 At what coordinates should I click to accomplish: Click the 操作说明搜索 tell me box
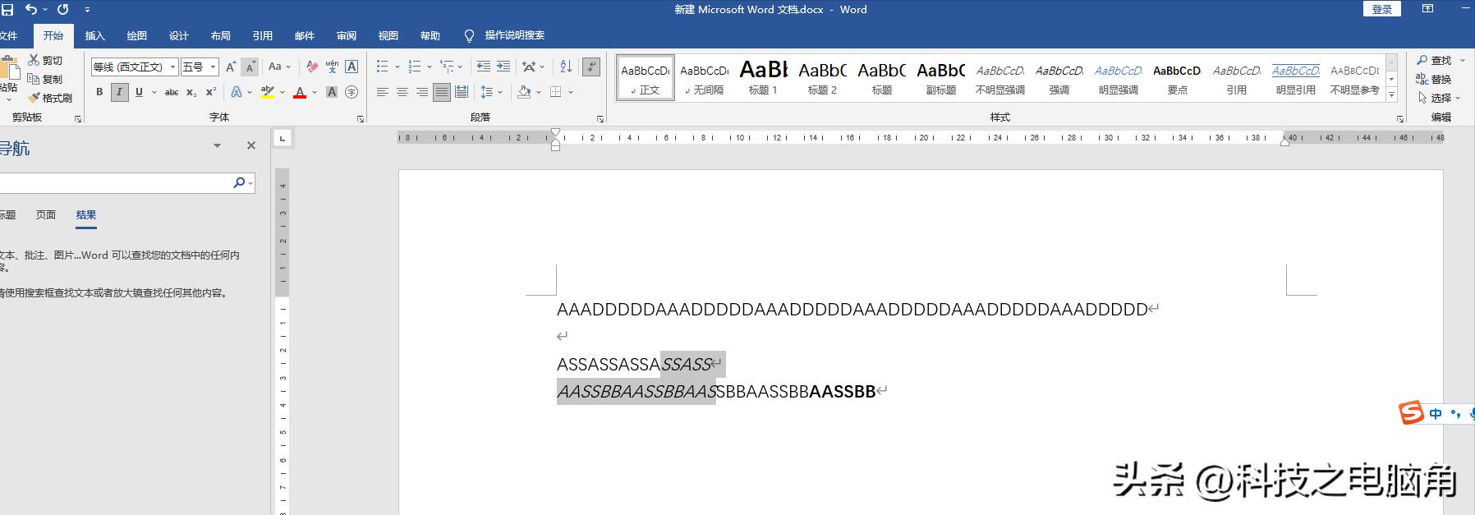pyautogui.click(x=504, y=35)
